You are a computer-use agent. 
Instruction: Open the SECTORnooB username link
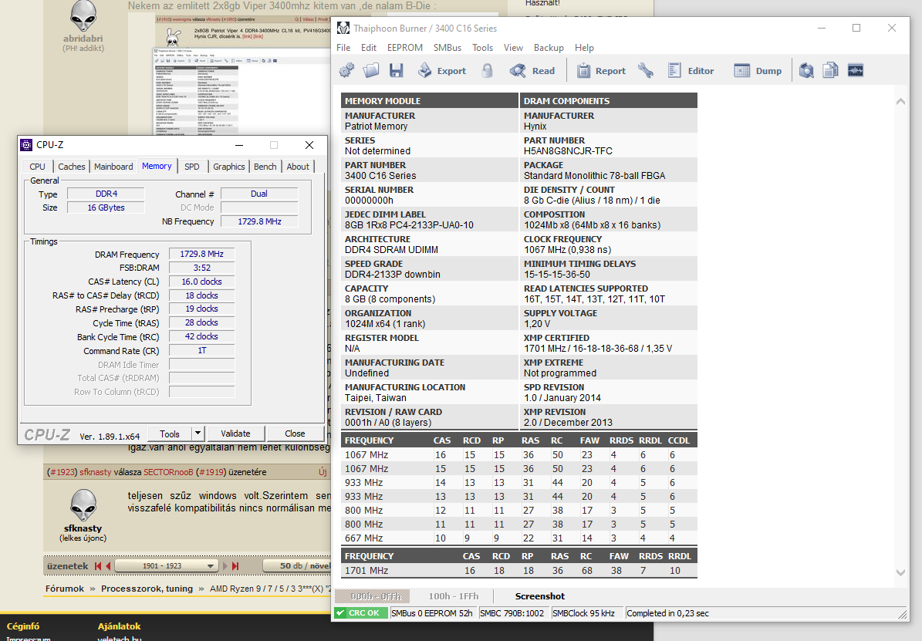tap(168, 472)
